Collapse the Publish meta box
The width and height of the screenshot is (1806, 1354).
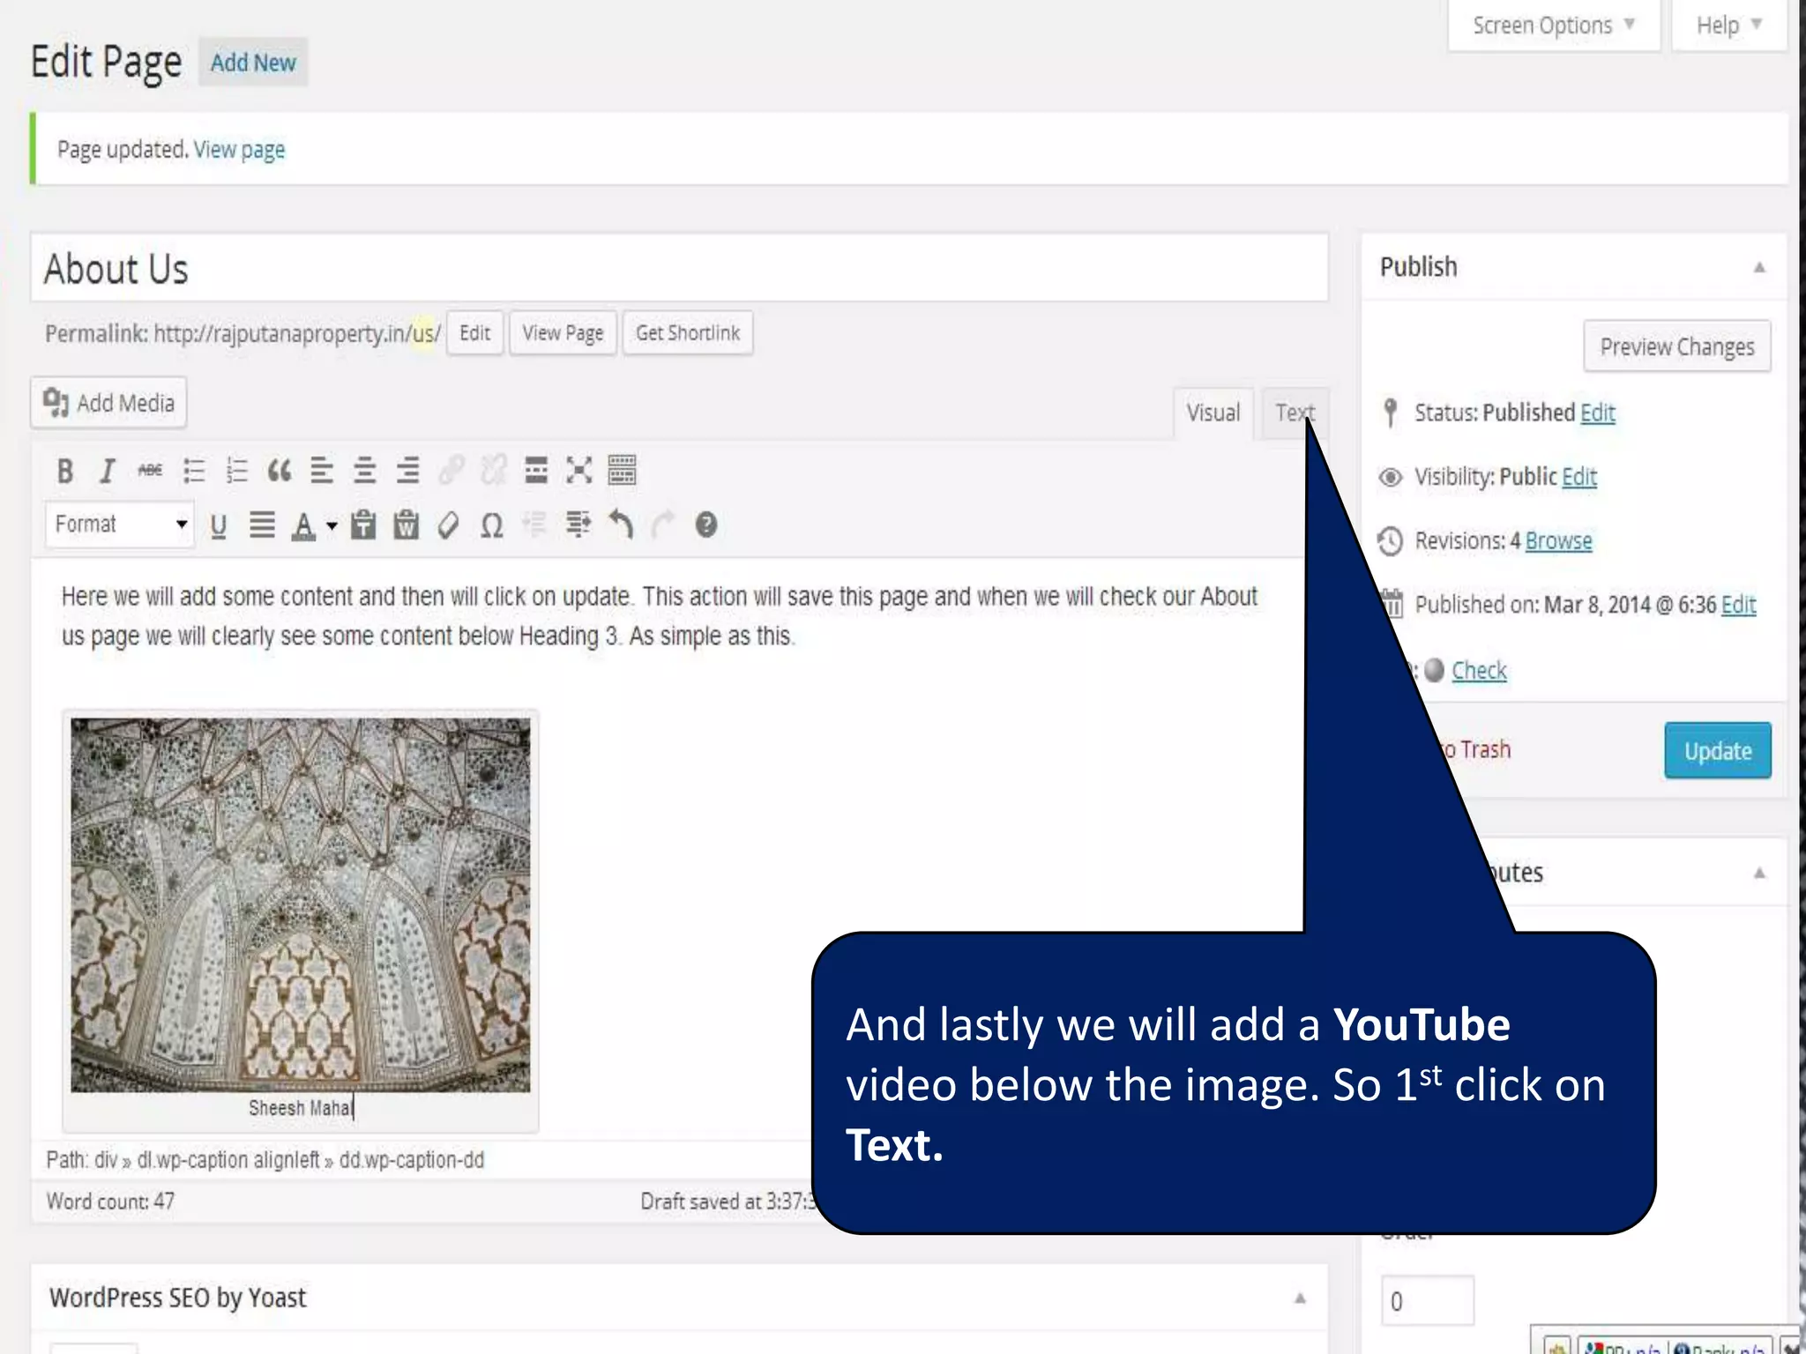[x=1758, y=267]
